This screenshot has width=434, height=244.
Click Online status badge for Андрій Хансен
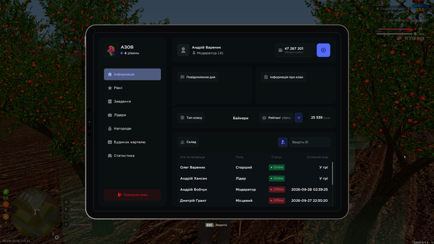pos(277,178)
